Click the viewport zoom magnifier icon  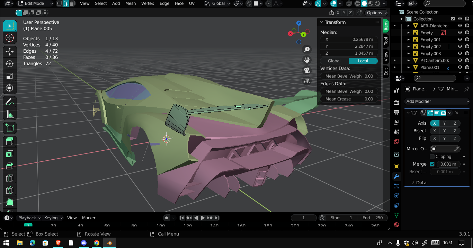pos(307,50)
